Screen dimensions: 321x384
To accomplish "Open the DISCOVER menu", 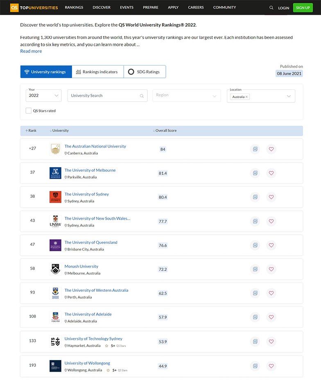I will [x=102, y=7].
